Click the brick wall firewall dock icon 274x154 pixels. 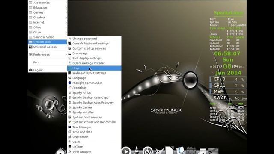pyautogui.click(x=191, y=151)
